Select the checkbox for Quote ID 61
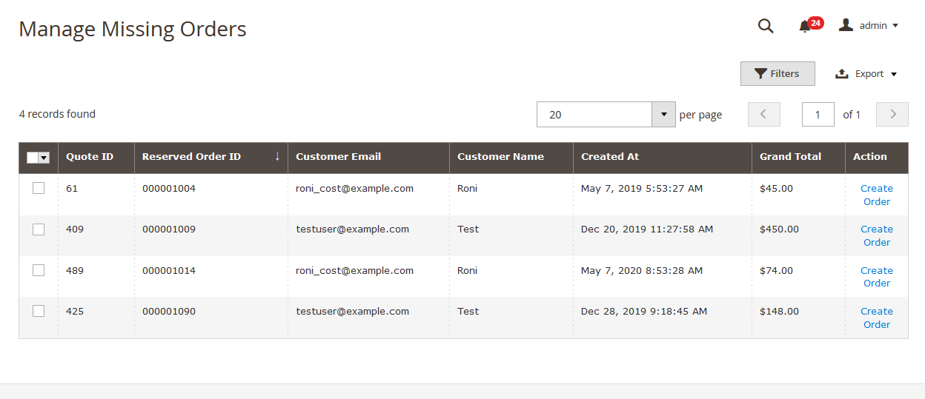Screen dimensions: 925x399 39,189
